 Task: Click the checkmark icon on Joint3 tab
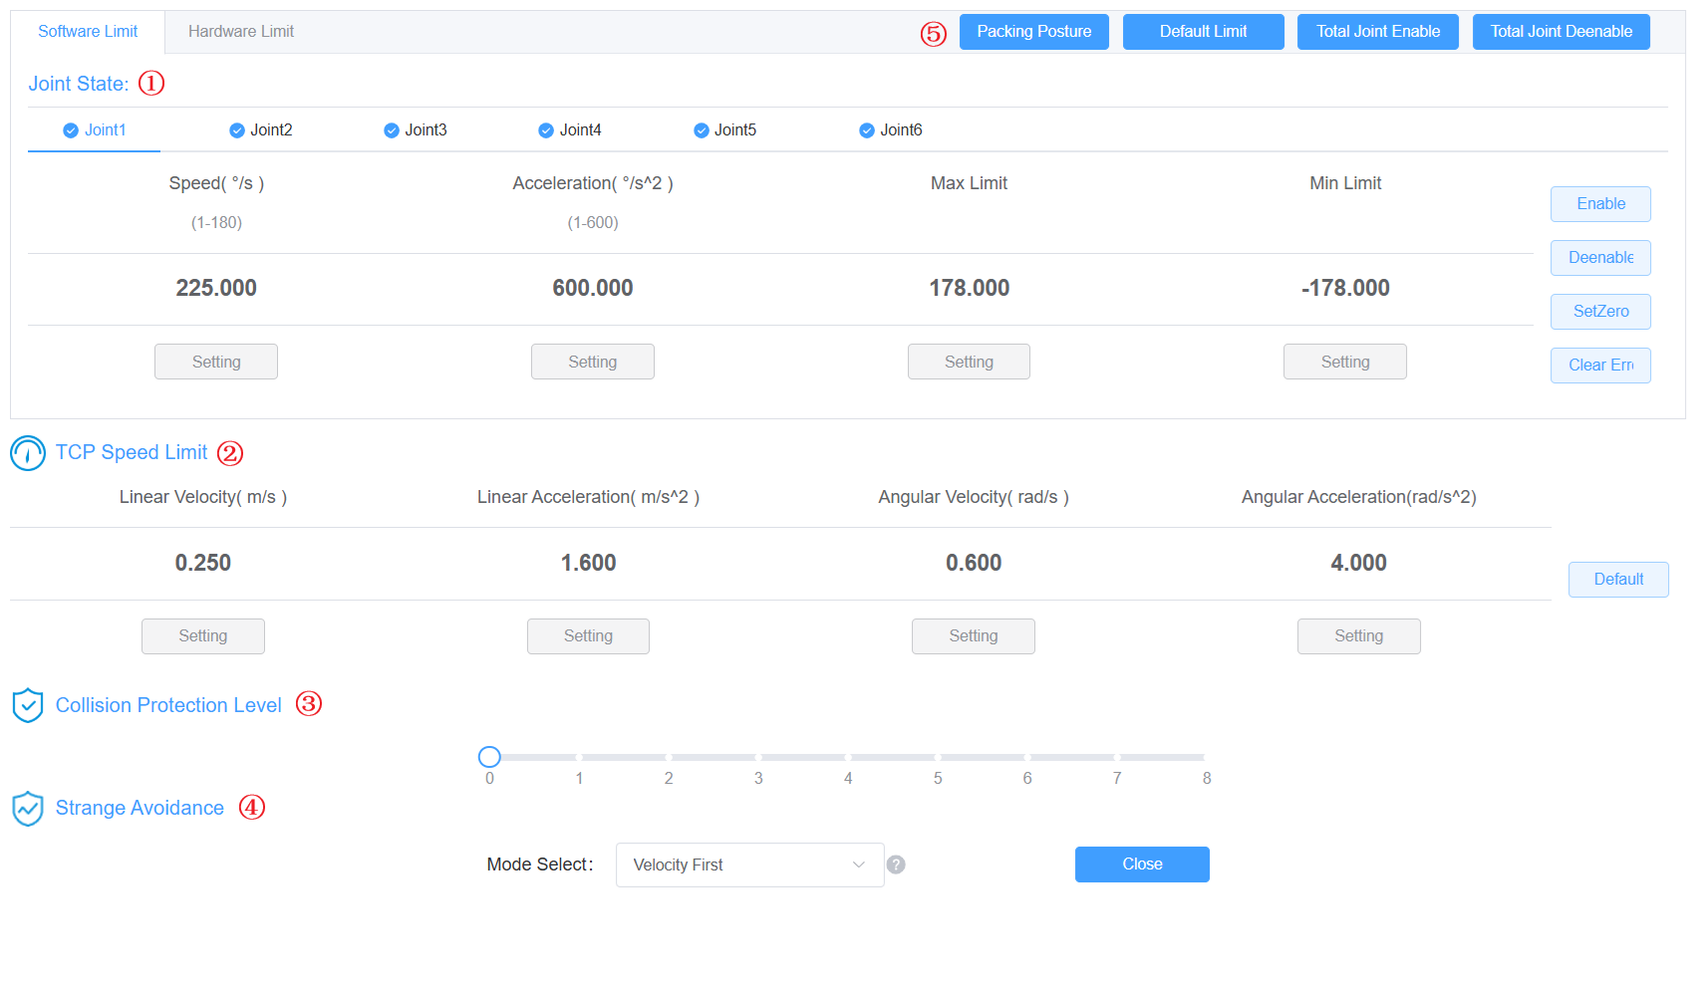coord(391,129)
